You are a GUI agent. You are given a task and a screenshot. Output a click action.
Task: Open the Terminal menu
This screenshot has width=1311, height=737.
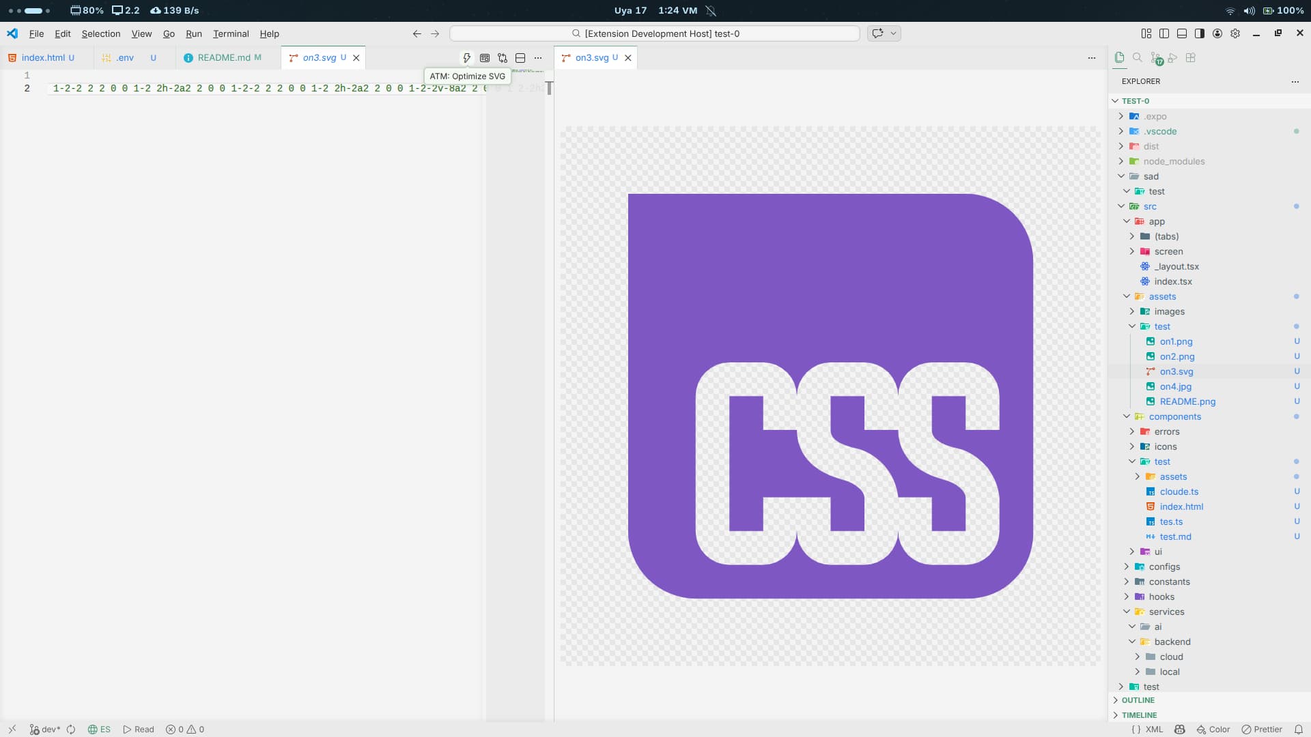coord(231,33)
